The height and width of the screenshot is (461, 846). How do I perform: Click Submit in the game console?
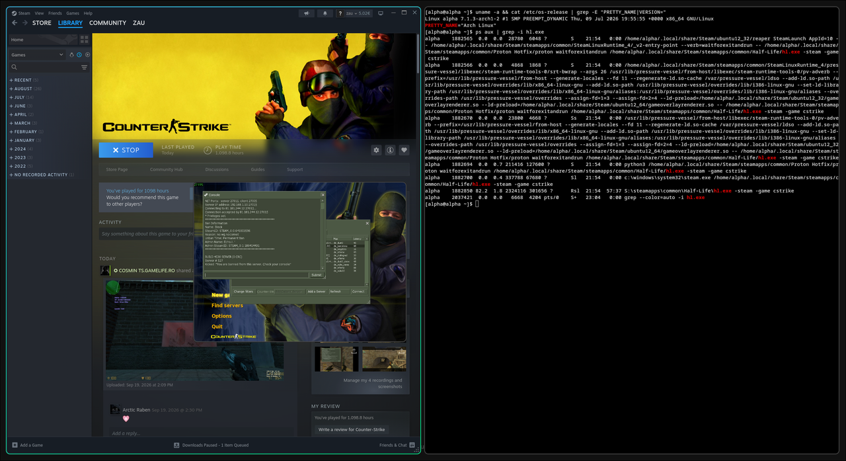316,274
